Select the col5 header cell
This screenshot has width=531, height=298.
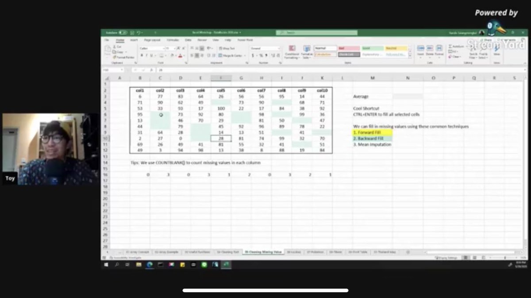(x=221, y=90)
